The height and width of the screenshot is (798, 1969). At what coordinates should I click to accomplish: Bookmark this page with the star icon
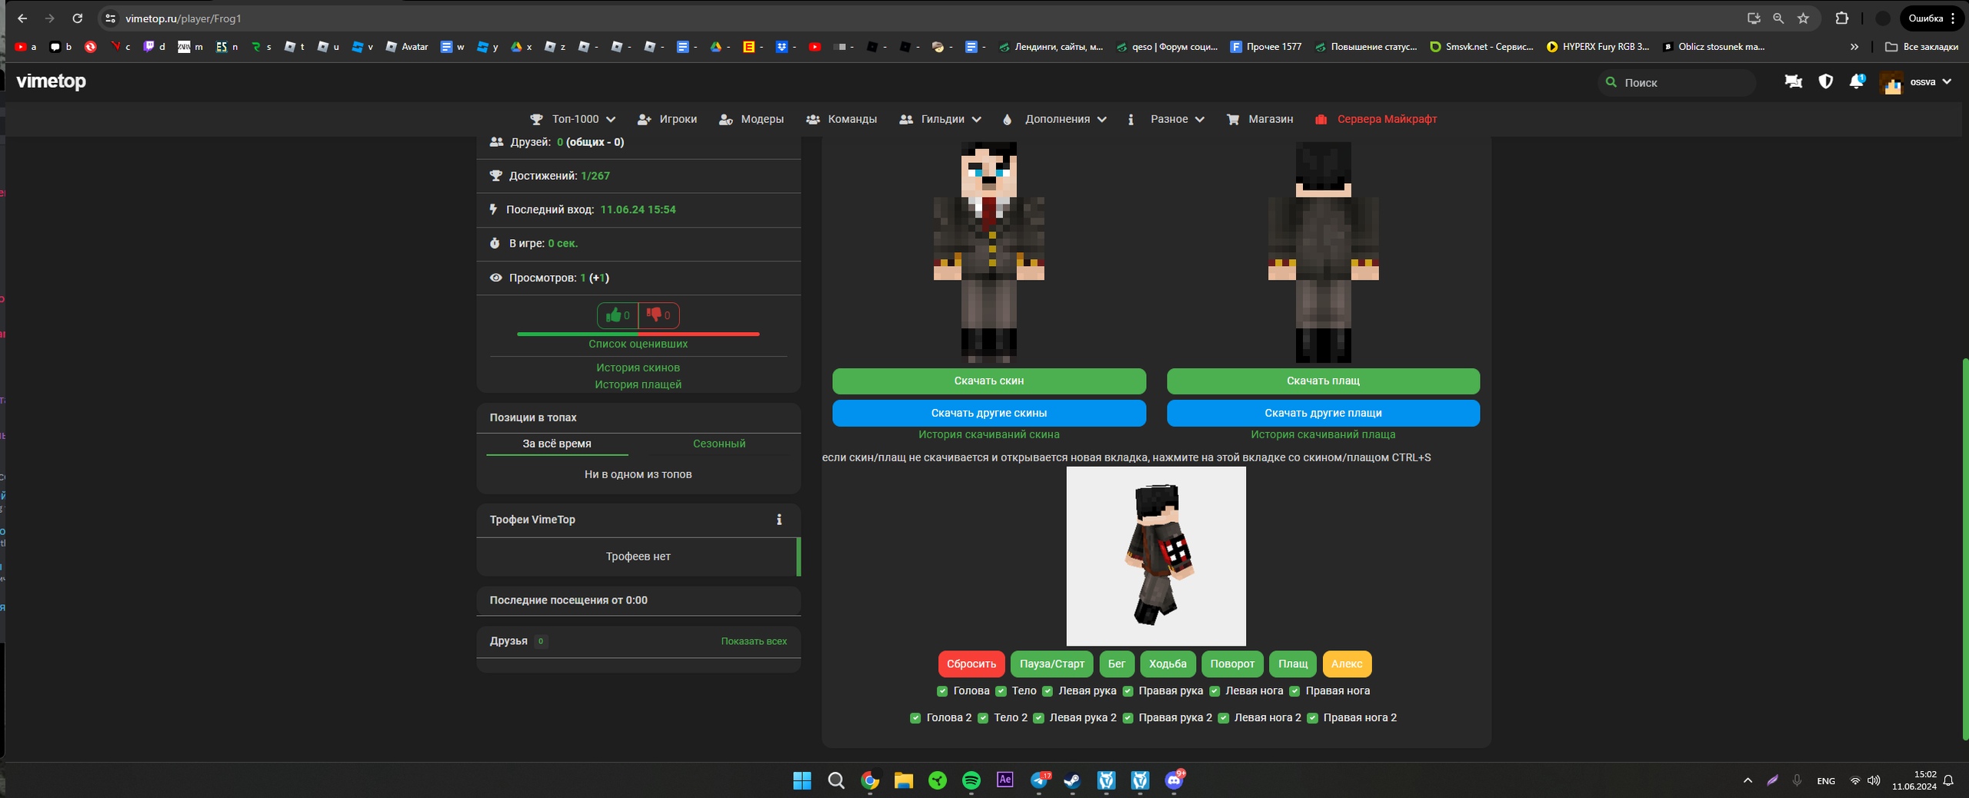coord(1803,18)
